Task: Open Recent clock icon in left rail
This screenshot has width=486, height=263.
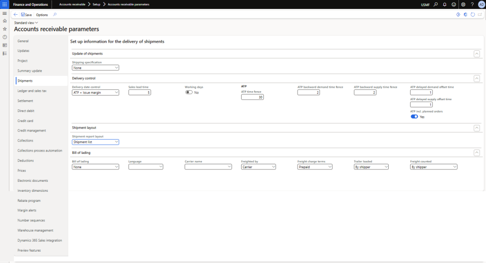Action: point(5,37)
